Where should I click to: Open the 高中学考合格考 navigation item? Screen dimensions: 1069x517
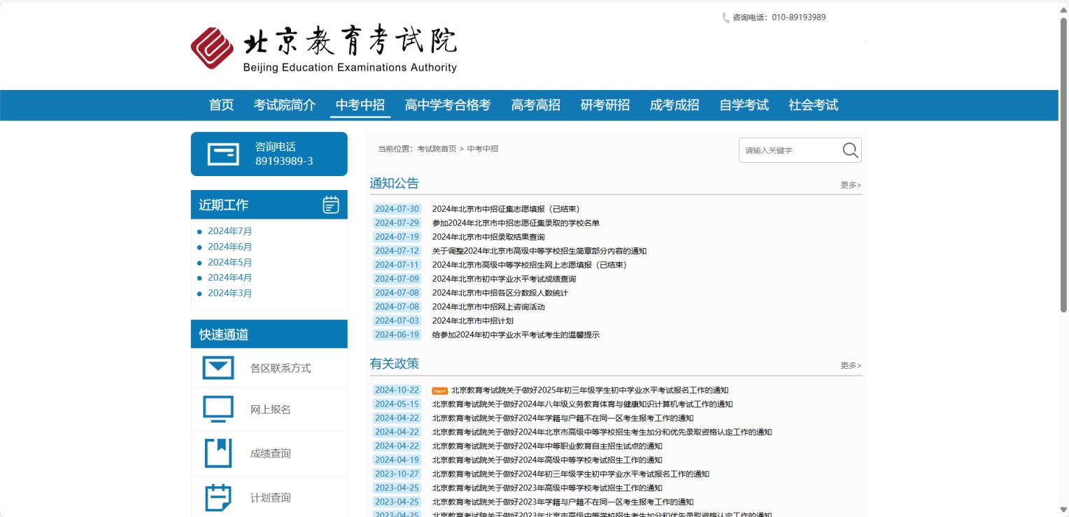pos(448,105)
